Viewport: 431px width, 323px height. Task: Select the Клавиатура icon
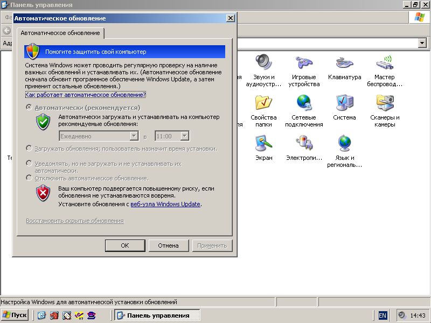click(344, 62)
